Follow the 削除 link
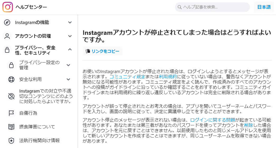 click(x=248, y=125)
